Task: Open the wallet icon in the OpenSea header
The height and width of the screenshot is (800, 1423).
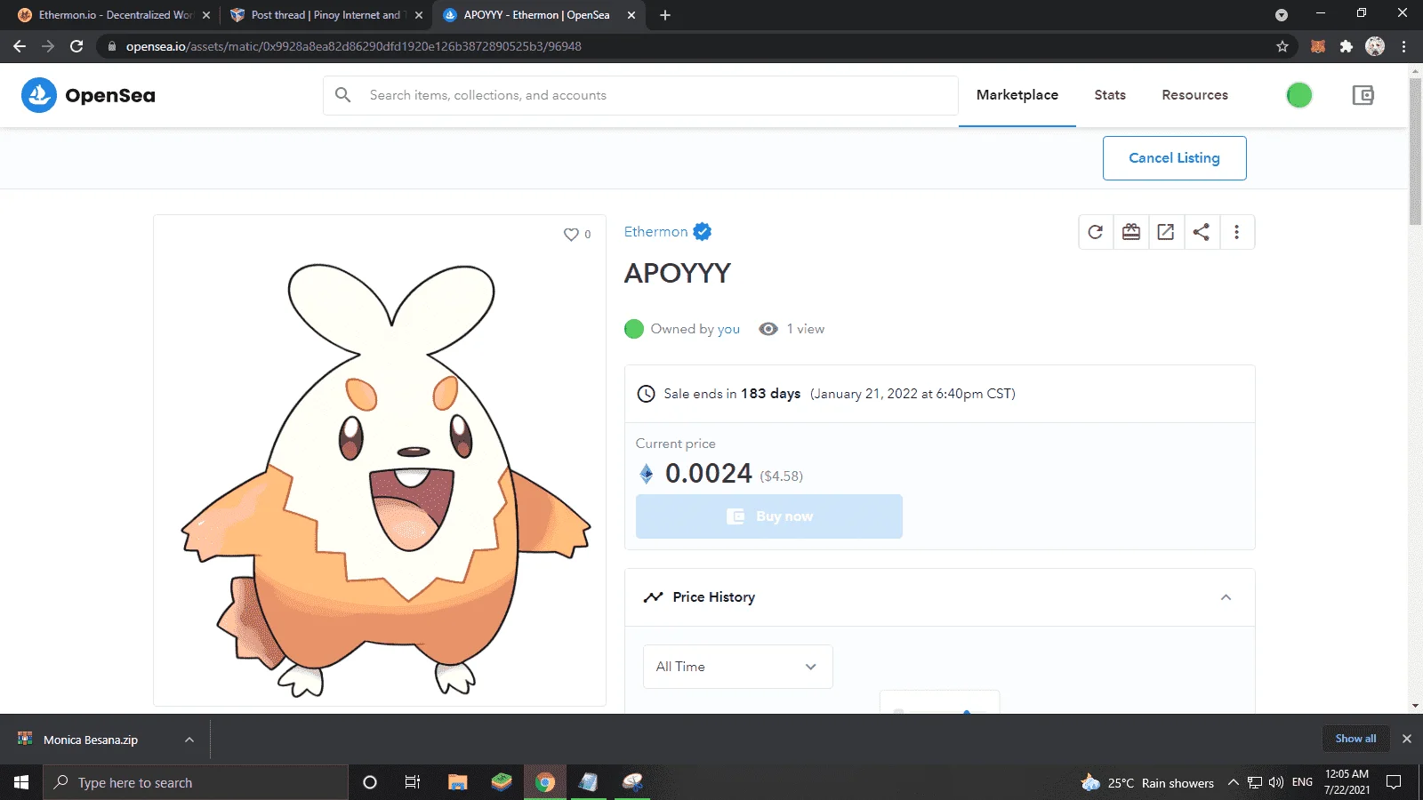Action: [1363, 95]
